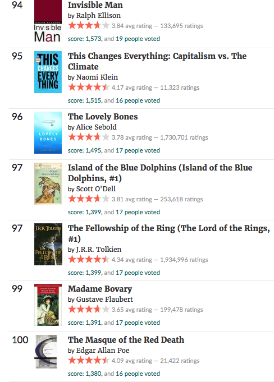Click This Changes Everything book cover
The width and height of the screenshot is (274, 382).
[x=48, y=72]
